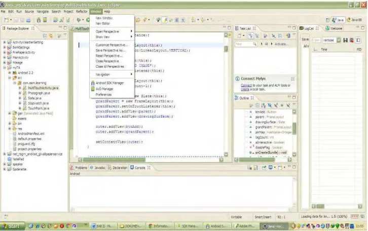368x231 pixels.
Task: Click the Open Perspective icon near Java button
Action: [x=327, y=20]
